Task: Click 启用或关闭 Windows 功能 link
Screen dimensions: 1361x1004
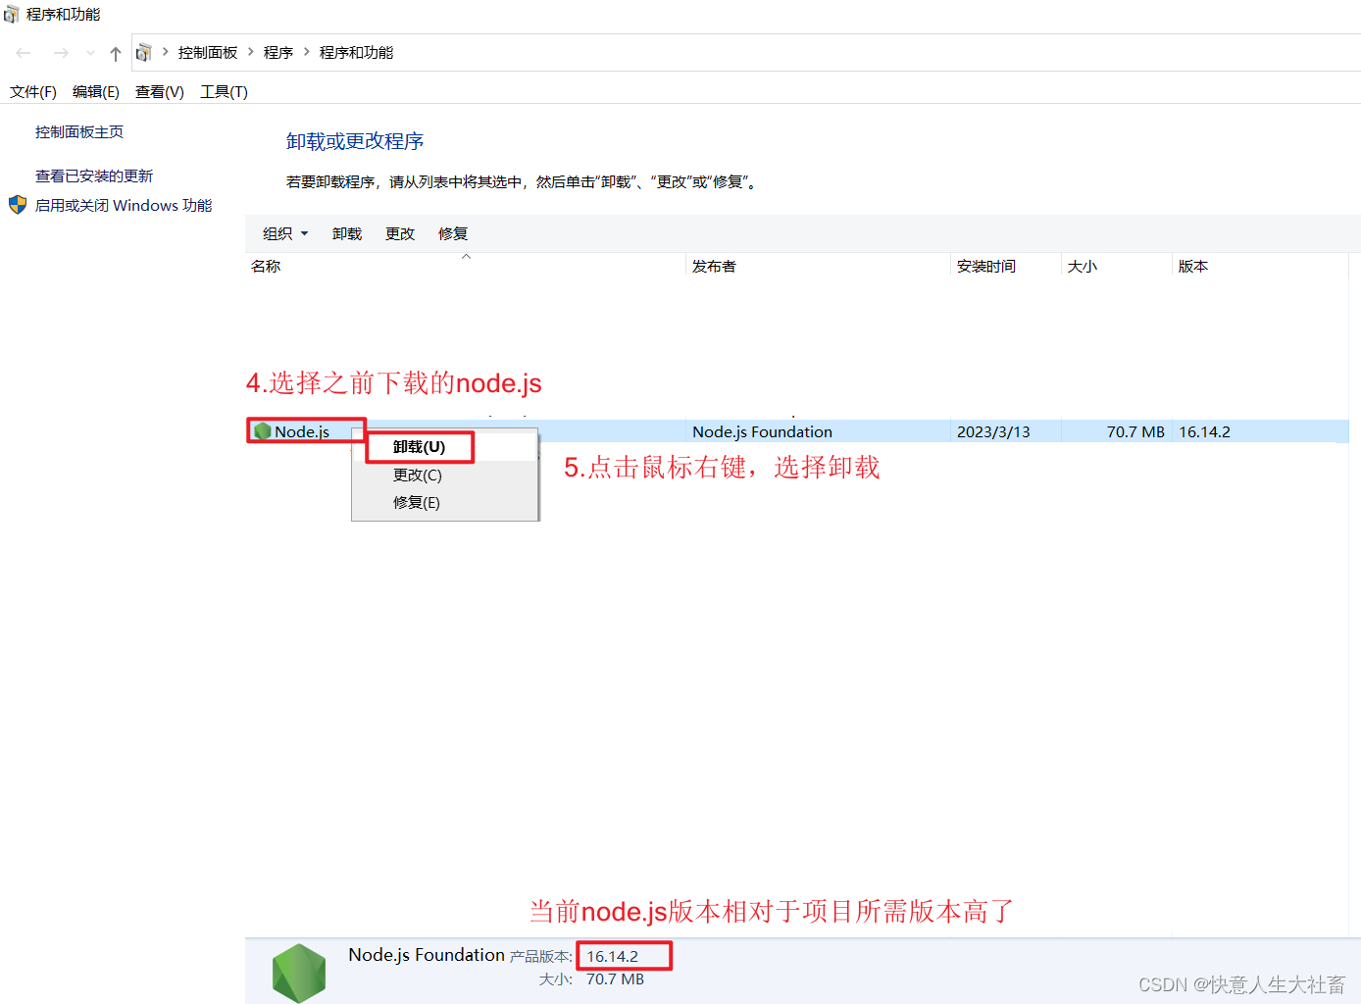Action: (x=124, y=206)
